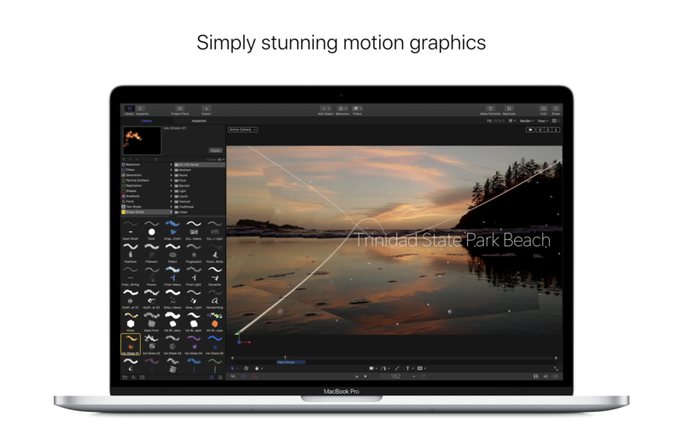The height and width of the screenshot is (427, 683).
Task: Open the Render dropdown menu
Action: pos(527,121)
